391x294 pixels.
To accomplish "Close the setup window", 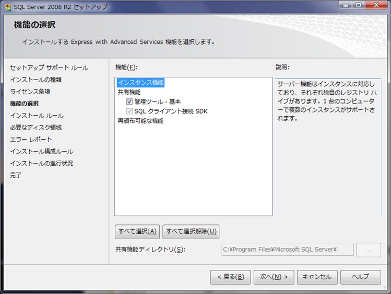I will [x=376, y=5].
